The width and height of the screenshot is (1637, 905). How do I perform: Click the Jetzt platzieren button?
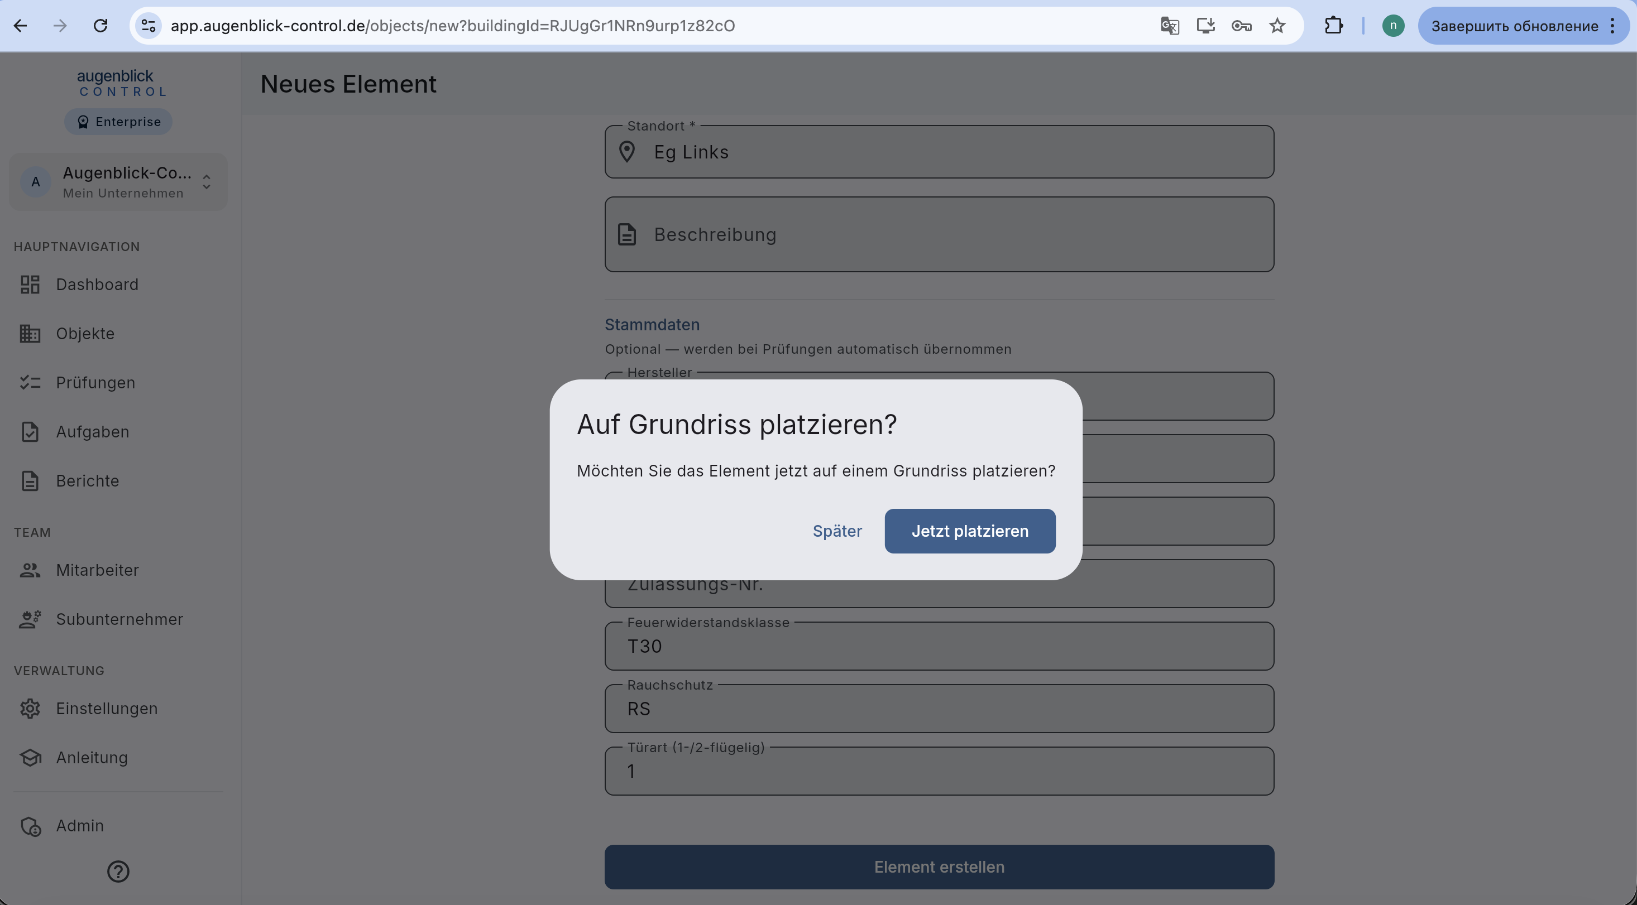(x=970, y=531)
